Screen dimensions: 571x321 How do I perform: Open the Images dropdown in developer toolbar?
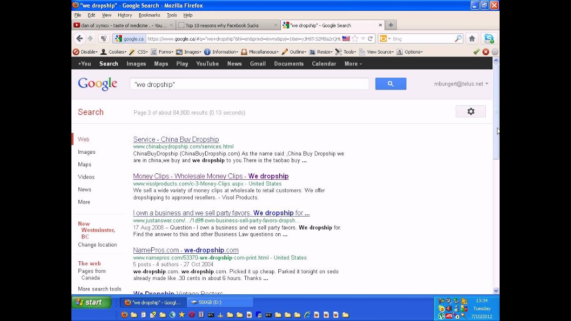pos(188,52)
